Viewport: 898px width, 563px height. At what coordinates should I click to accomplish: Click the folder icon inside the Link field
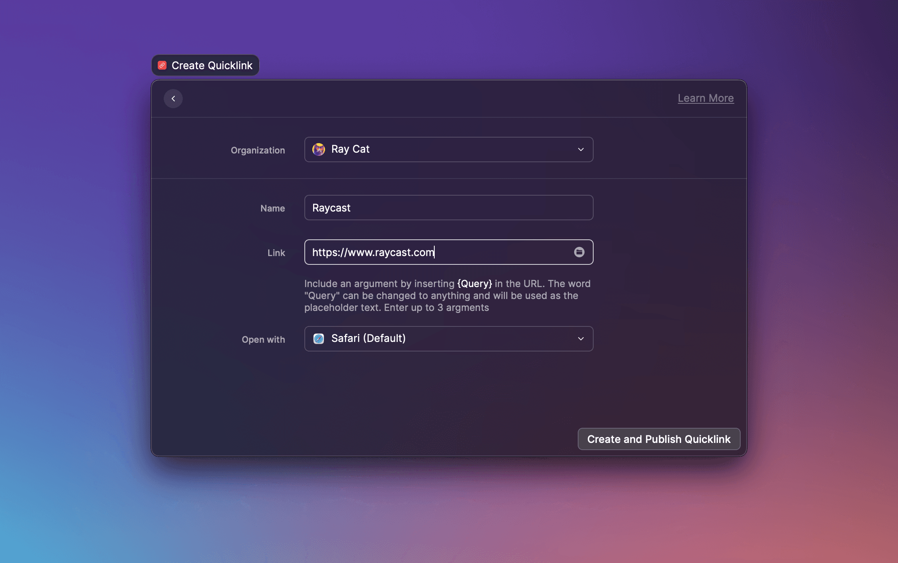579,252
